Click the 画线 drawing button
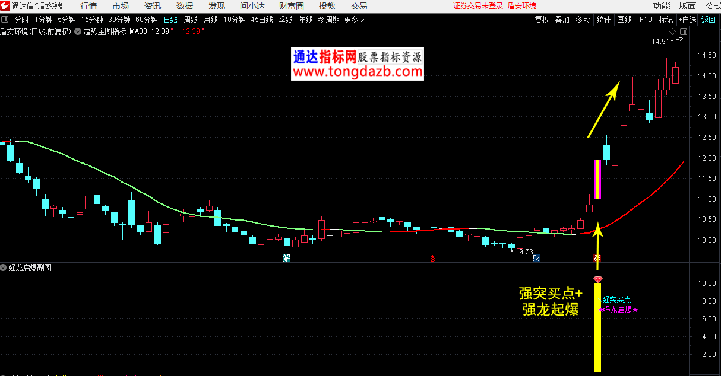This screenshot has width=721, height=376. 625,20
